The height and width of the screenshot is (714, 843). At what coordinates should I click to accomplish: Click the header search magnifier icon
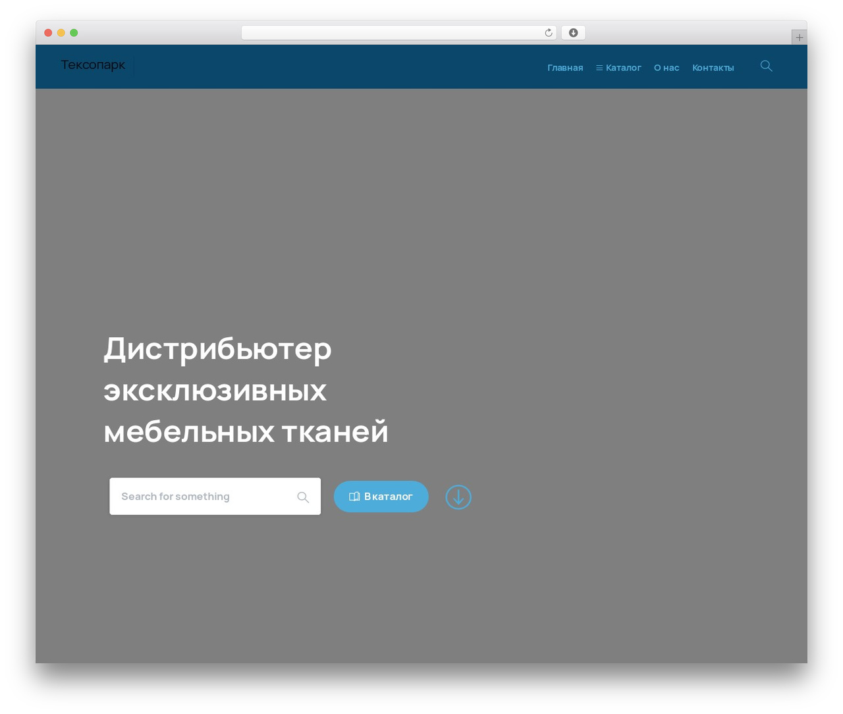click(x=766, y=66)
